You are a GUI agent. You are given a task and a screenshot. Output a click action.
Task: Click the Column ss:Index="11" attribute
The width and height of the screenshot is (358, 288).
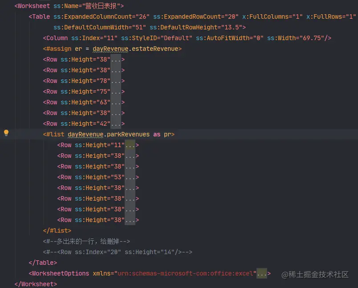pyautogui.click(x=94, y=38)
